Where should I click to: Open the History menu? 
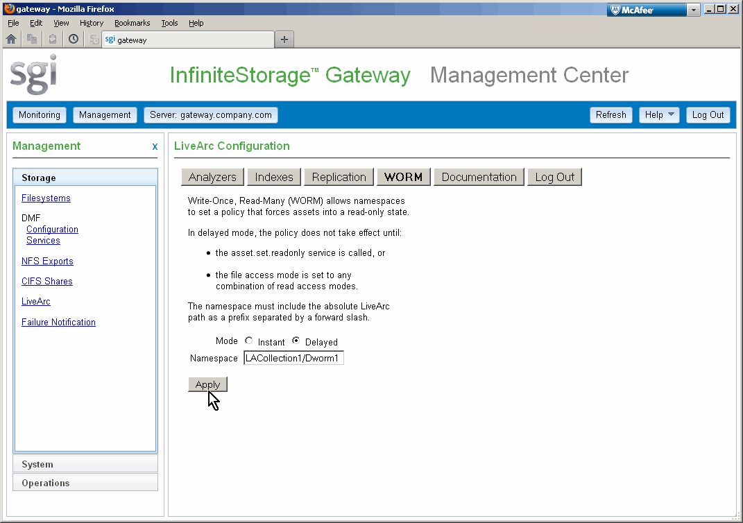pyautogui.click(x=92, y=23)
